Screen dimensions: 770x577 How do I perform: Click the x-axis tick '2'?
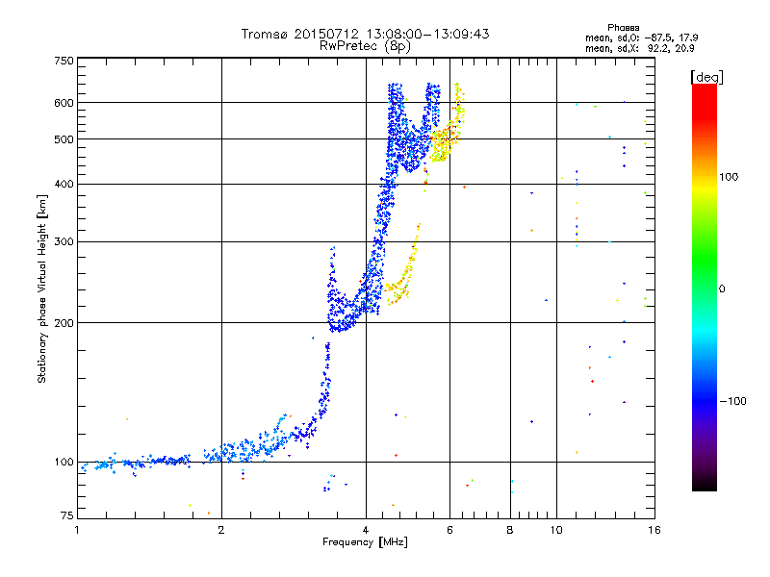pyautogui.click(x=221, y=530)
